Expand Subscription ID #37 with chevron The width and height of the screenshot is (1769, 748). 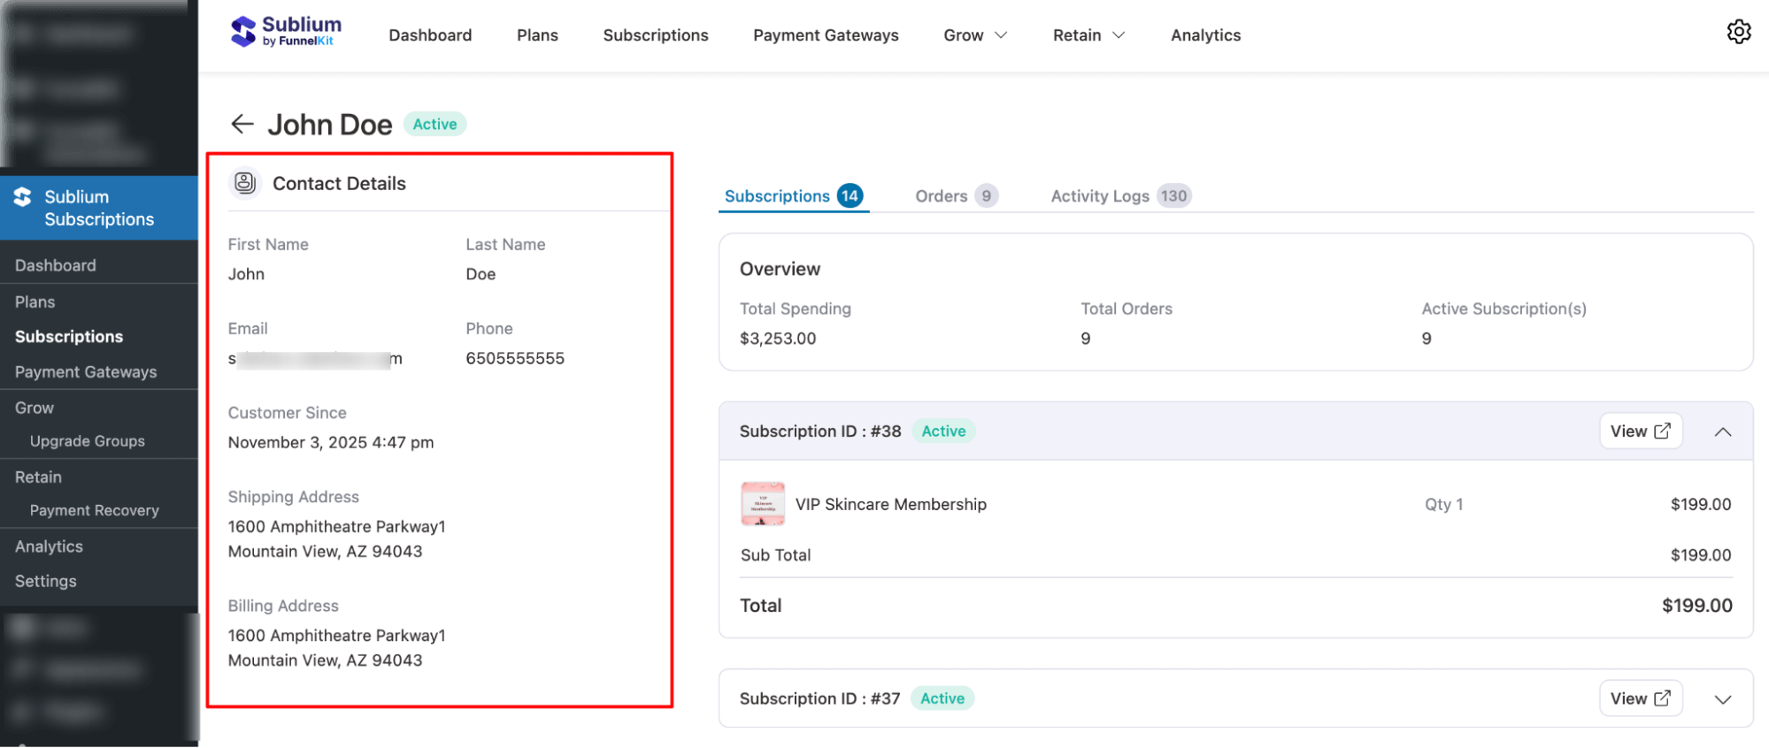(1722, 699)
